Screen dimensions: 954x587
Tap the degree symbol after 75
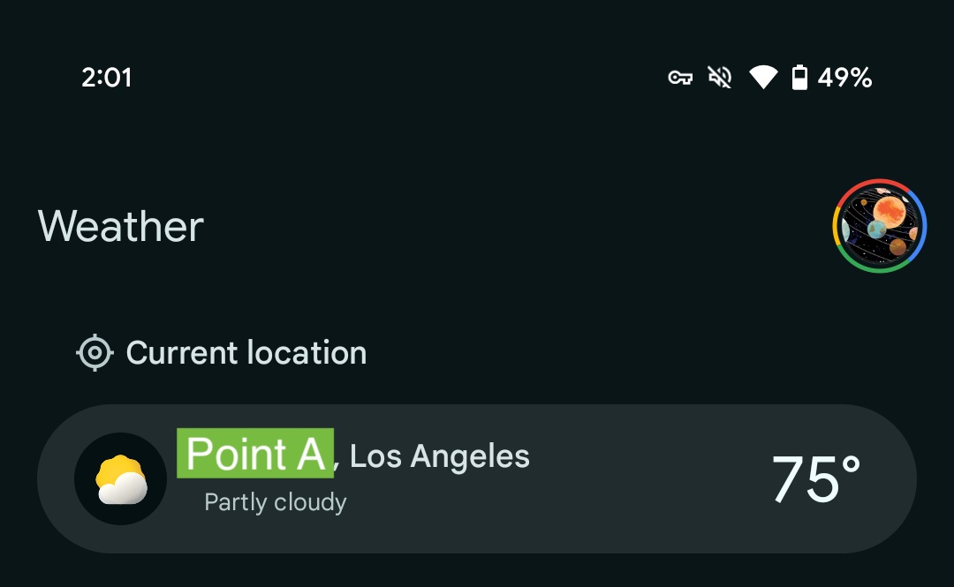point(852,464)
